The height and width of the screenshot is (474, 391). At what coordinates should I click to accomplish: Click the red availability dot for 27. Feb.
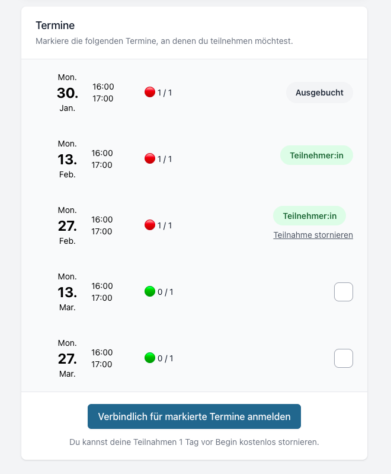coord(150,225)
